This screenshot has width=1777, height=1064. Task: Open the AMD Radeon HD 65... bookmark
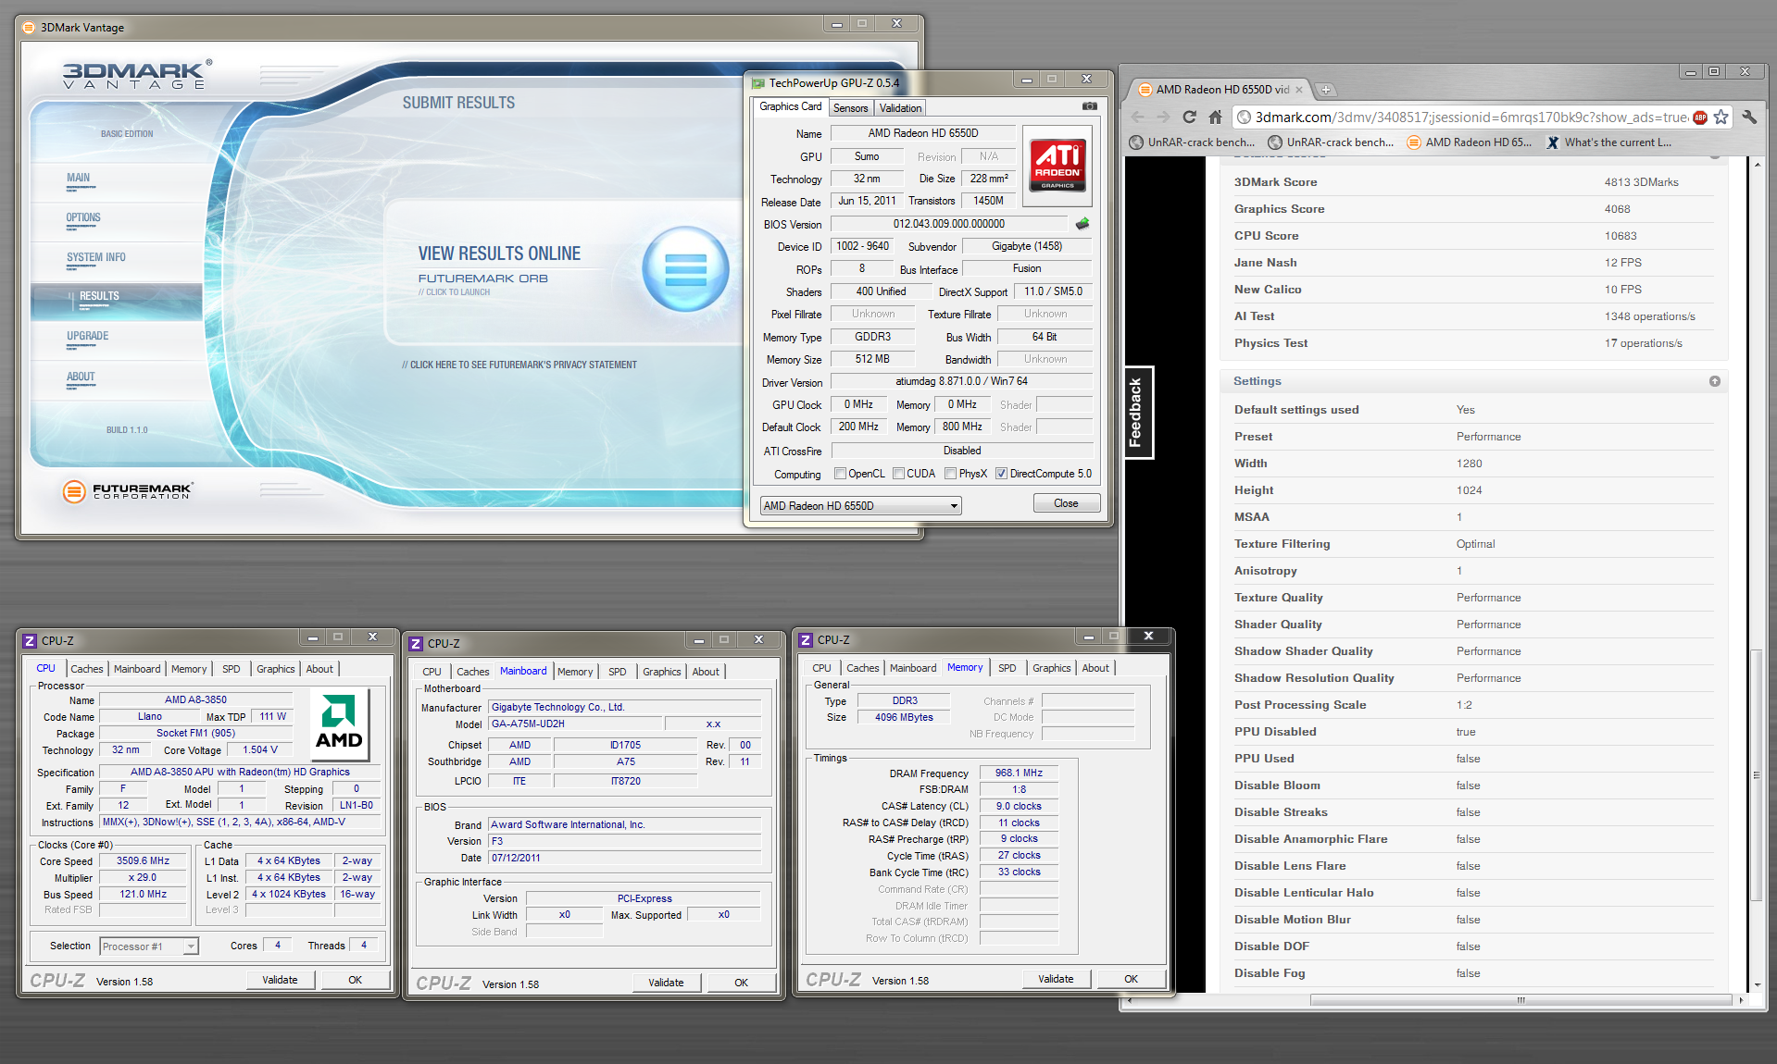pyautogui.click(x=1469, y=142)
